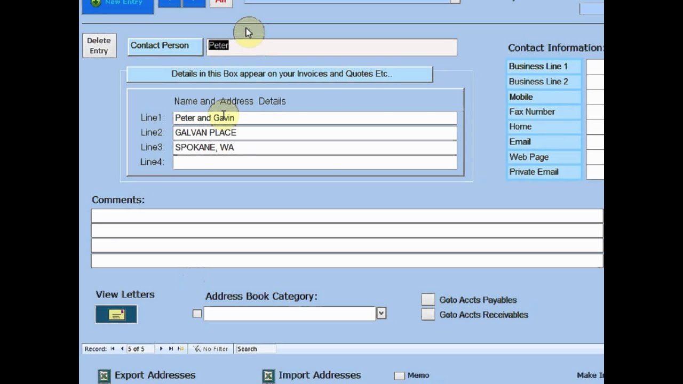Click the empty Line4 address field
The width and height of the screenshot is (683, 384).
tap(315, 162)
